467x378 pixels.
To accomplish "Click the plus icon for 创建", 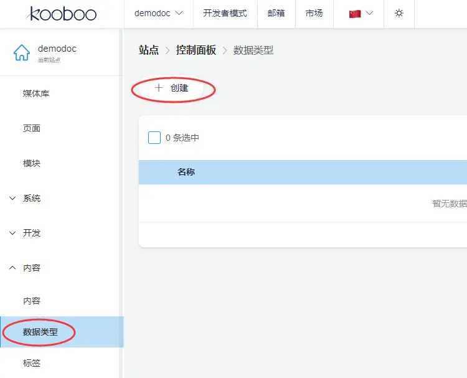I will pyautogui.click(x=158, y=88).
